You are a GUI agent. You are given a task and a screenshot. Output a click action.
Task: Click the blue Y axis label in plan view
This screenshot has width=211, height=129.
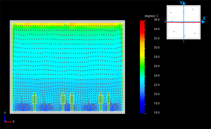pyautogui.click(x=181, y=3)
